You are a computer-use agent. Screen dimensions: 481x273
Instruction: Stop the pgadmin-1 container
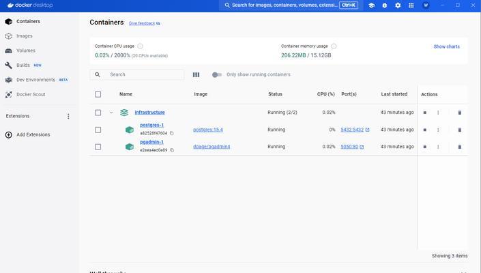click(425, 147)
